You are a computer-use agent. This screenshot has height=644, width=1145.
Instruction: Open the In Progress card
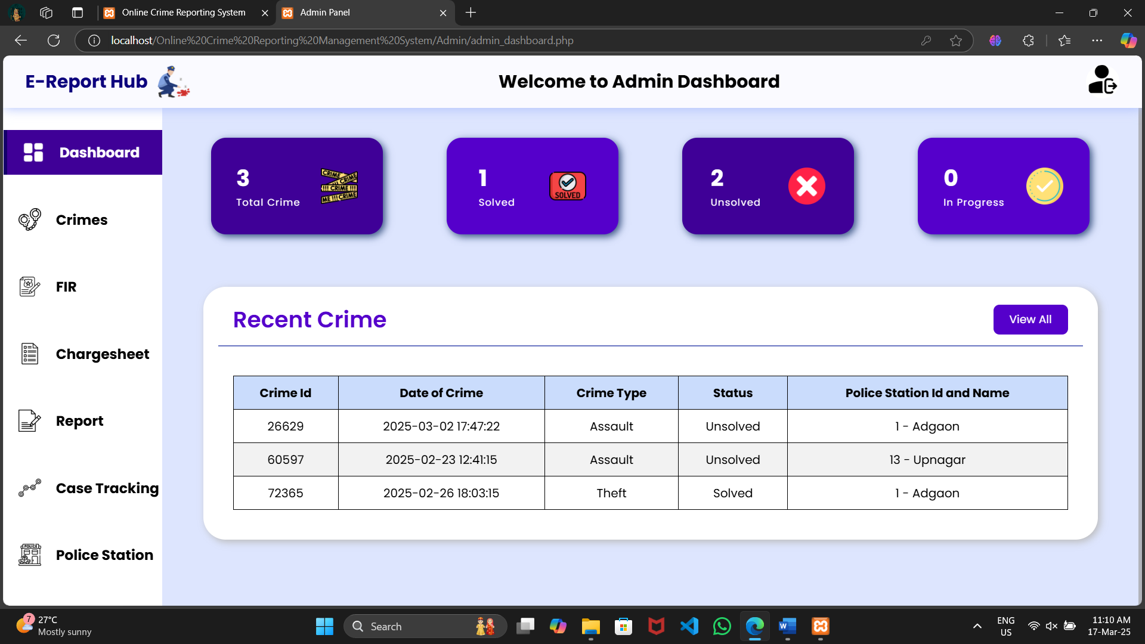[1003, 186]
